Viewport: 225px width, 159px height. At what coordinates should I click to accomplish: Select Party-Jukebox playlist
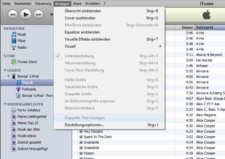(x=29, y=110)
